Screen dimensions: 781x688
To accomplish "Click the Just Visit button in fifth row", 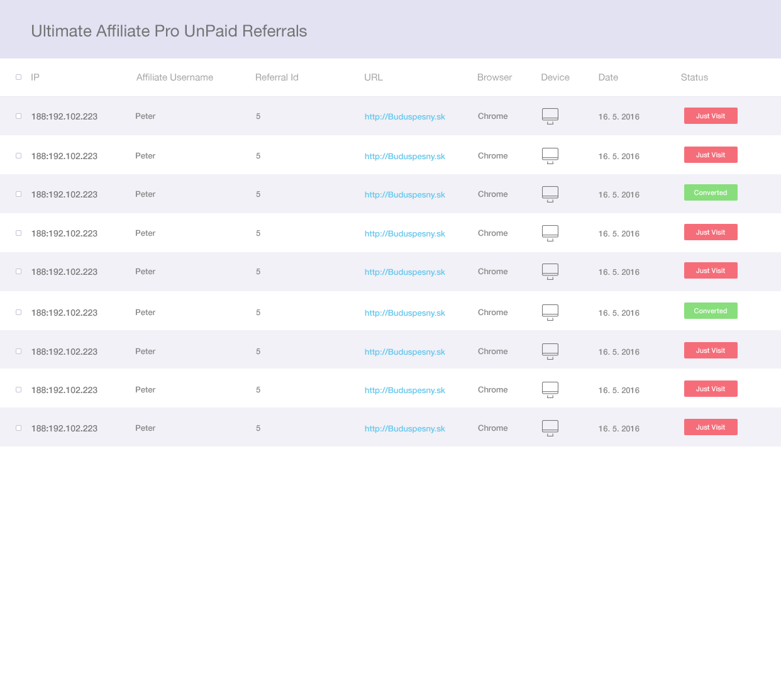I will (711, 270).
